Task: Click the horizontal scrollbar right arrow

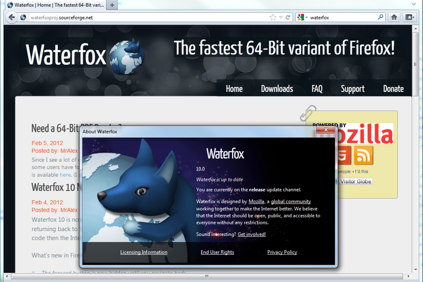Action: [408, 276]
